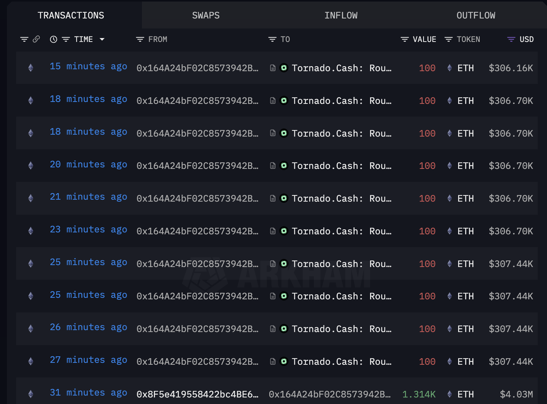Image resolution: width=547 pixels, height=404 pixels.
Task: Click the sender address in the 26 minutes ago row
Action: 197,329
